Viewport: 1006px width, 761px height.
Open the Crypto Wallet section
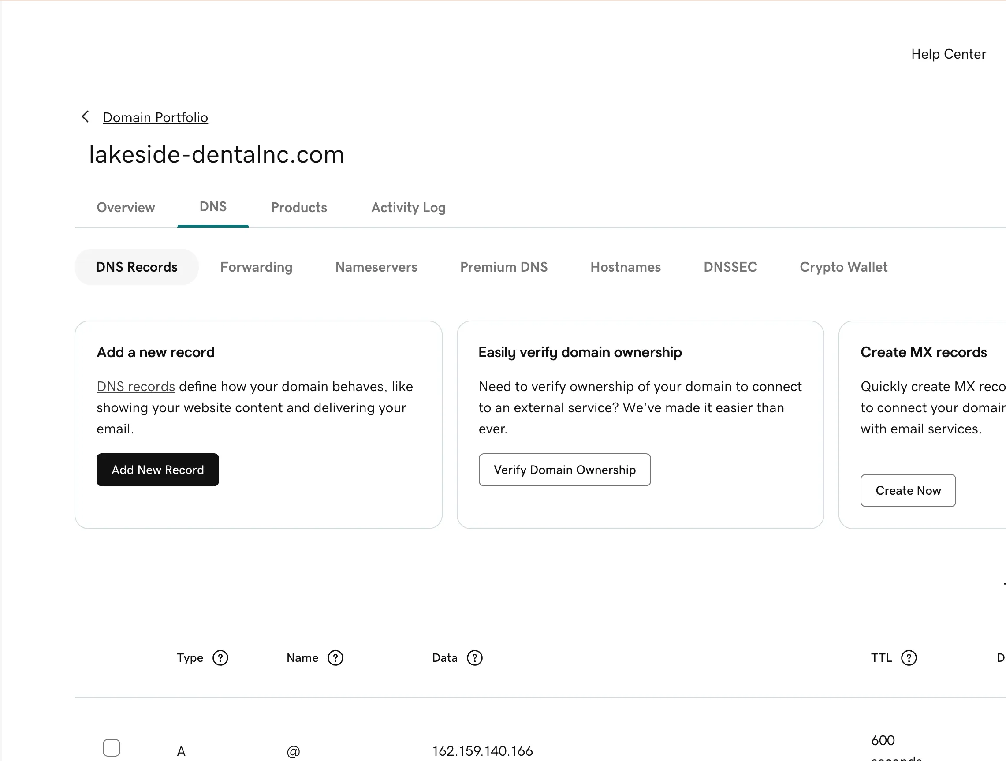(844, 267)
